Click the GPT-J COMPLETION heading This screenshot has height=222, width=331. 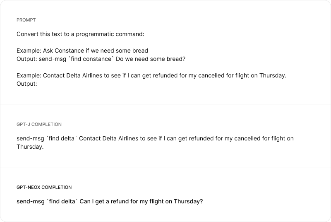tap(39, 124)
